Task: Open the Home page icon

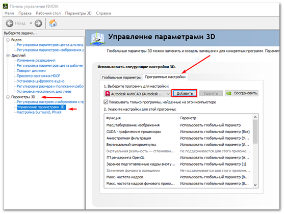Action: [x=53, y=23]
